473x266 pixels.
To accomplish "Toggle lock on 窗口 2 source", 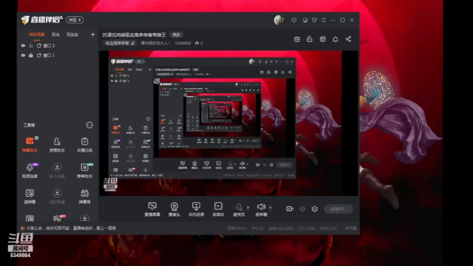I will click(31, 46).
